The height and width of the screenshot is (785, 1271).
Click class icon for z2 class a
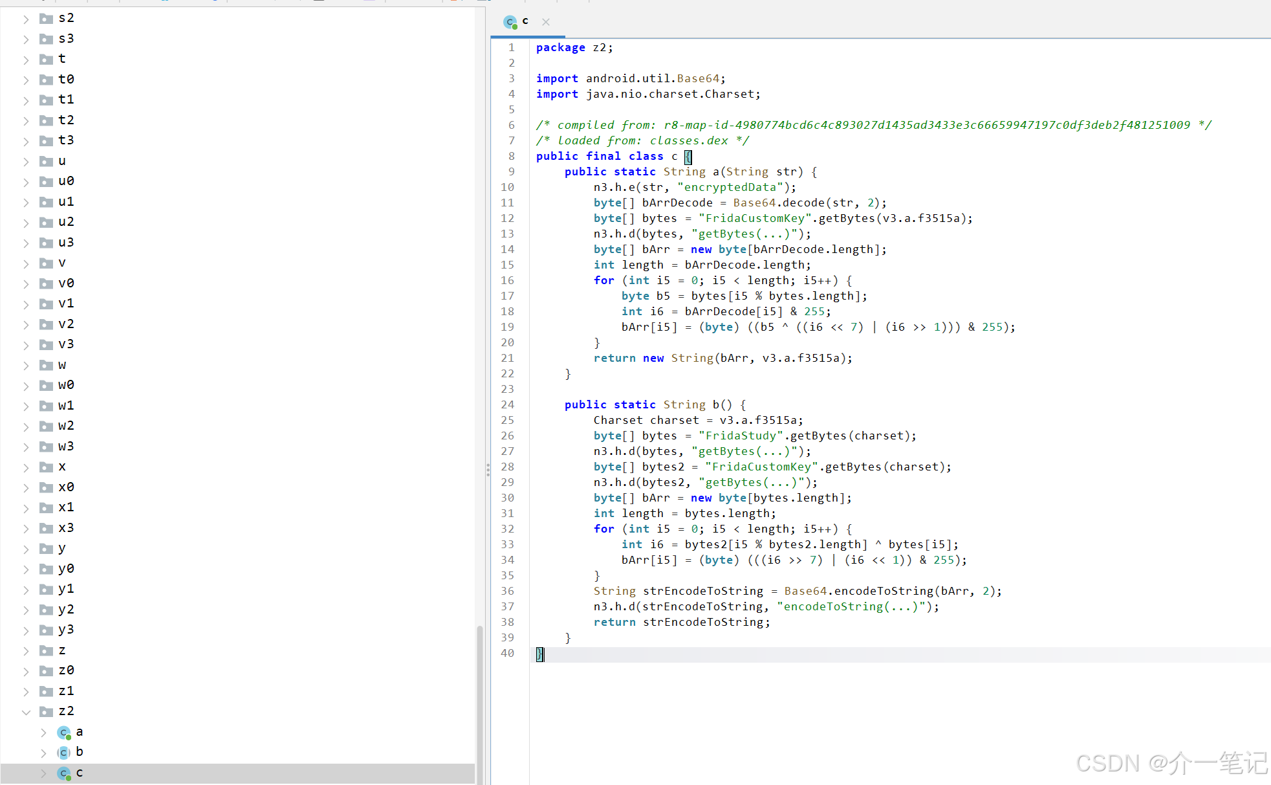click(x=63, y=732)
